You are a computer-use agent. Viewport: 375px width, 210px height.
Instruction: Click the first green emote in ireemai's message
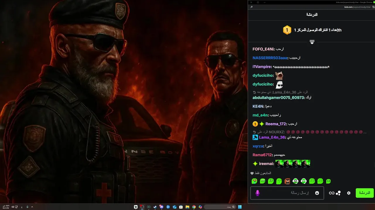click(279, 164)
